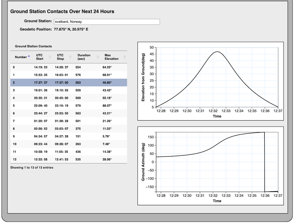This screenshot has height=224, width=294.
Task: Click the sort arrows beside UTC Stop
Action: [71, 57]
